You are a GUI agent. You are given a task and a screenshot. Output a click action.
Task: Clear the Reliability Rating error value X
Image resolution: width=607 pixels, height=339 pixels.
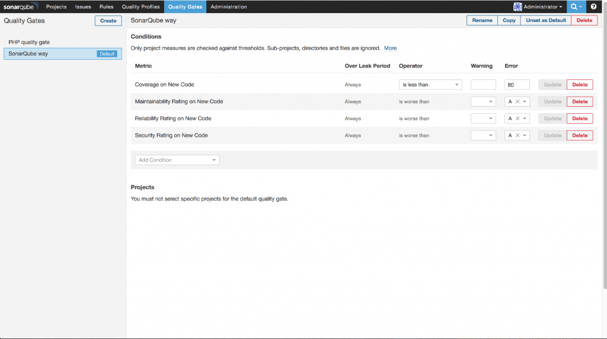point(517,119)
